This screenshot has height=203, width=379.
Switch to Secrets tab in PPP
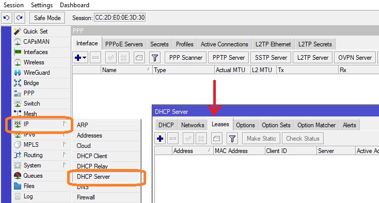pos(159,44)
